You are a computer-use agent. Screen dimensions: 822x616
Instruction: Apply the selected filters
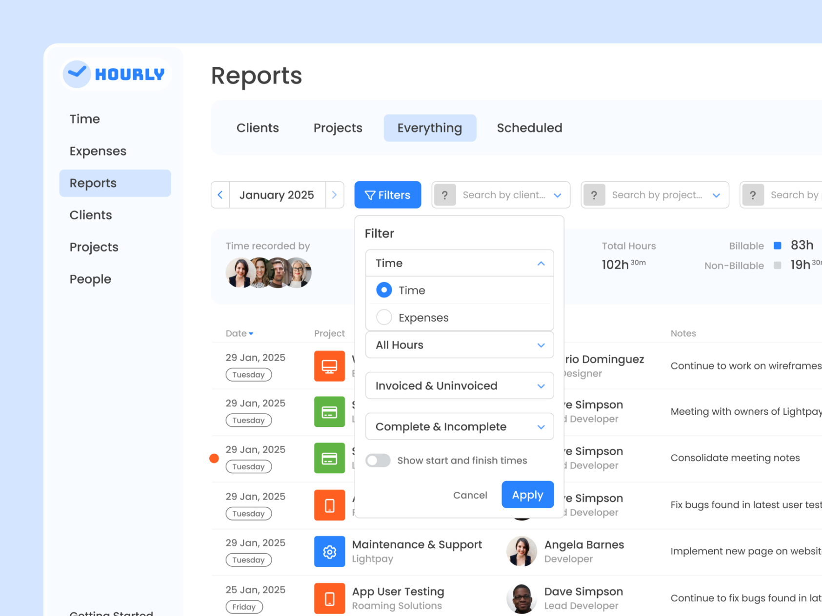pos(527,494)
